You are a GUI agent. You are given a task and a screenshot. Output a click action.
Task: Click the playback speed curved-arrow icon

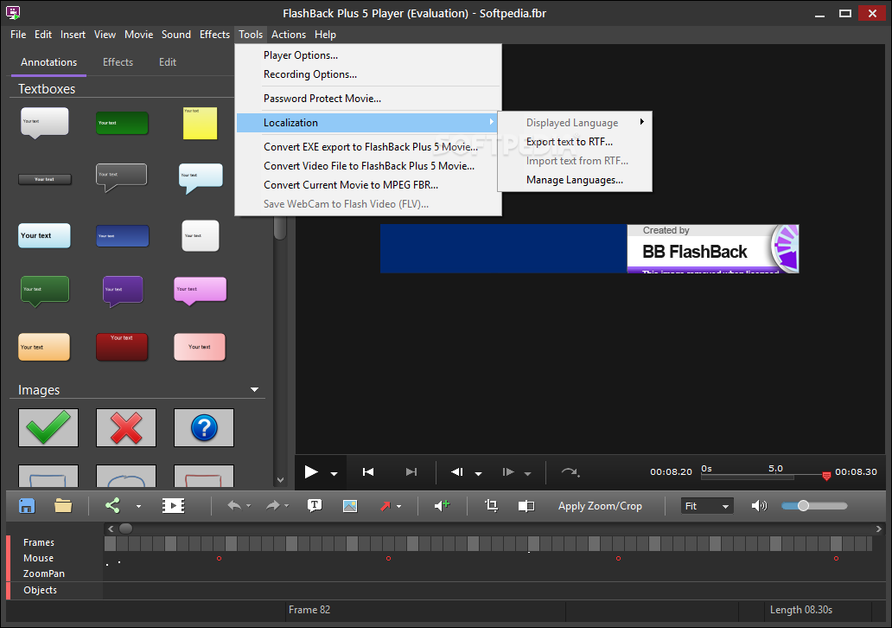pos(570,472)
